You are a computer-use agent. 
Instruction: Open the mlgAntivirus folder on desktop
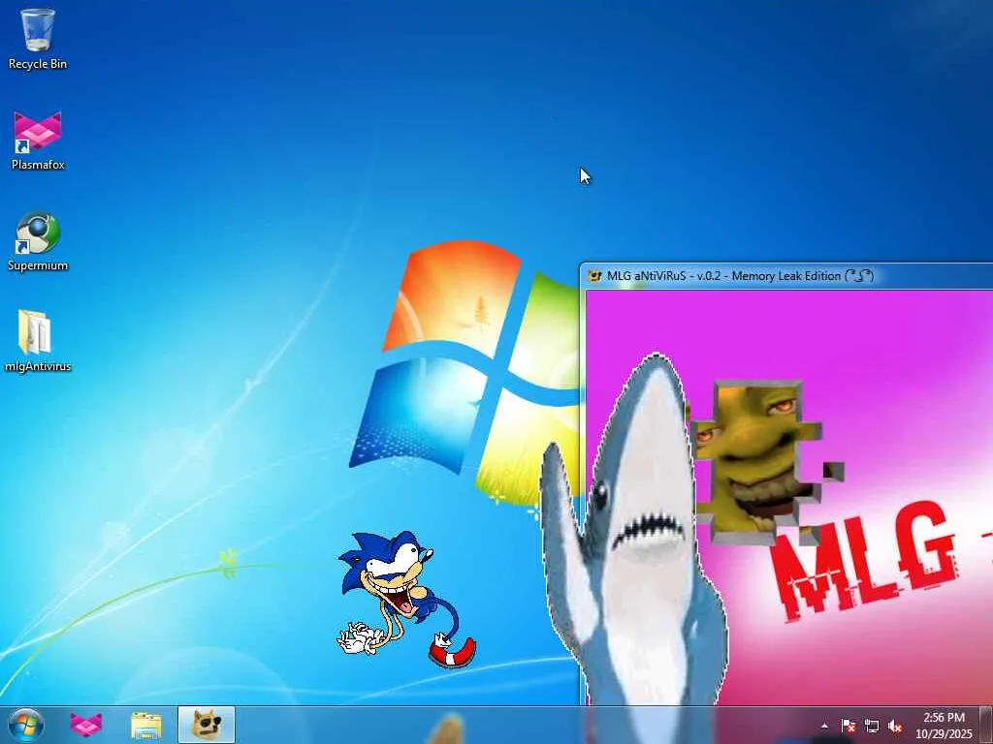pos(38,342)
